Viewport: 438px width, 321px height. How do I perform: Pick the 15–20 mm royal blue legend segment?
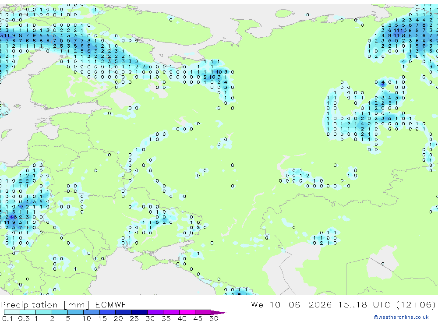tap(108, 312)
